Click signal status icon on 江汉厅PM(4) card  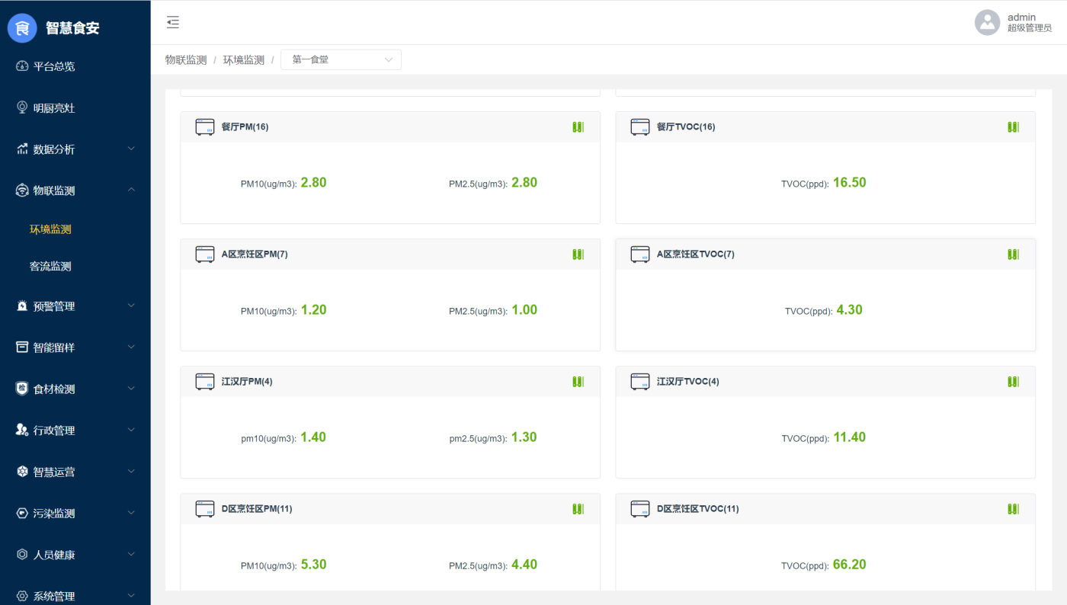point(578,382)
